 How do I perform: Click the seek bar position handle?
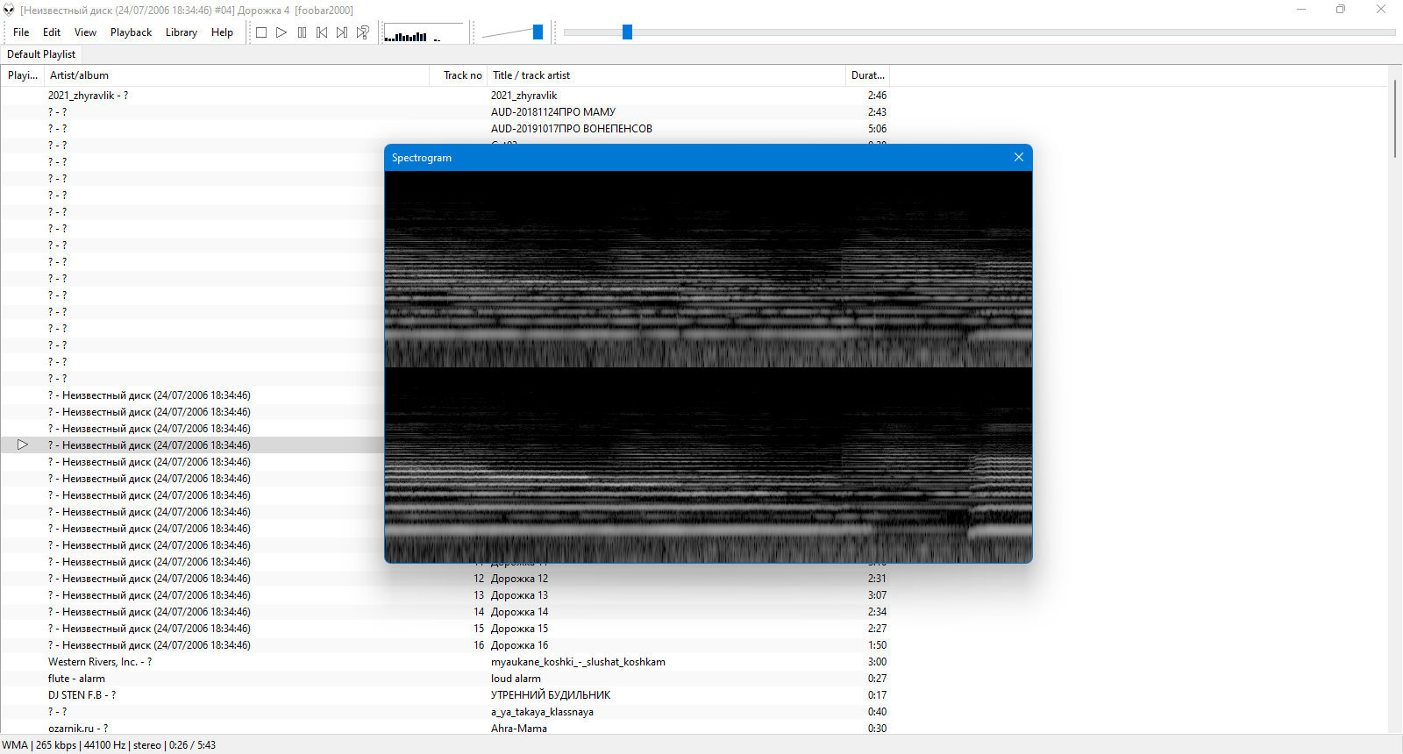[627, 32]
